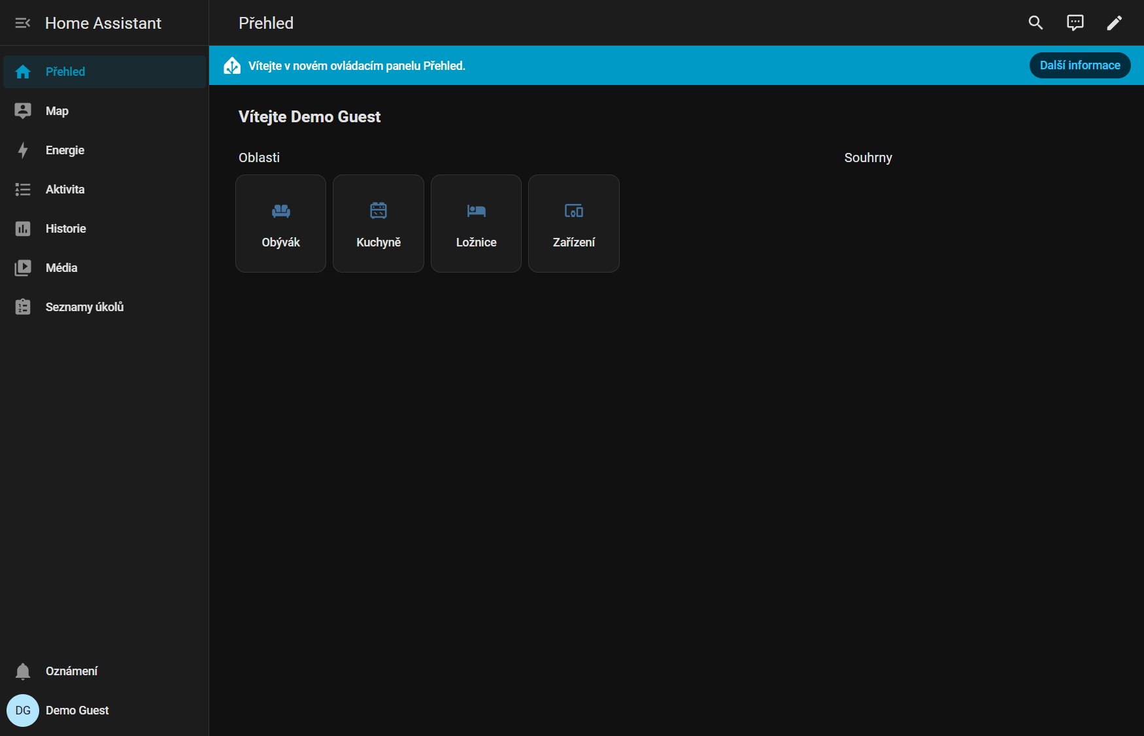Screen dimensions: 1144x736
Task: Click the chart icon beside Historie
Action: click(x=23, y=229)
